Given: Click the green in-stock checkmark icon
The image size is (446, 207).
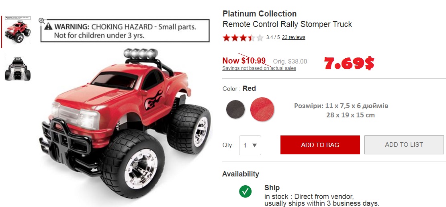Looking at the screenshot, I should tap(245, 192).
